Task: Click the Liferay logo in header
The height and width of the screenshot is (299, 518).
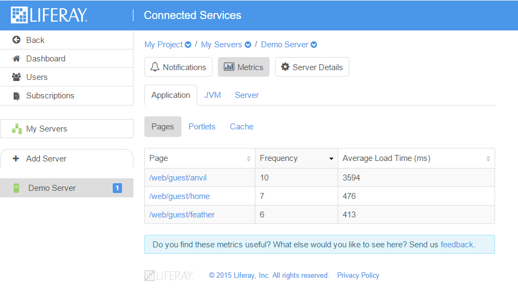Action: 49,15
